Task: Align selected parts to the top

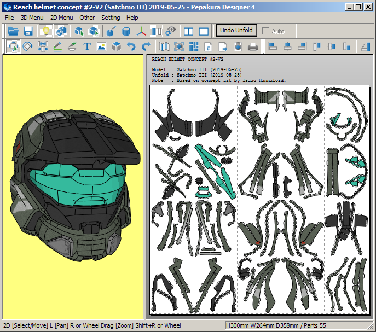Action: tap(317, 46)
